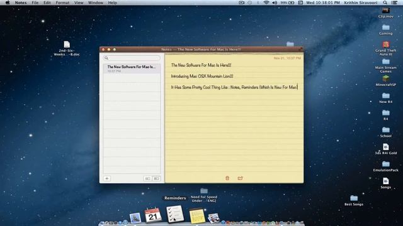Open the volume control in menu bar
Viewport: 403px width, 226px height.
coord(275,3)
